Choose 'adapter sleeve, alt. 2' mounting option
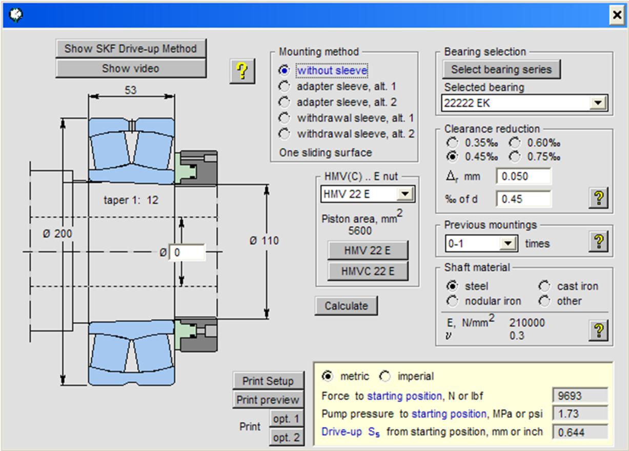The image size is (629, 451). [x=283, y=102]
